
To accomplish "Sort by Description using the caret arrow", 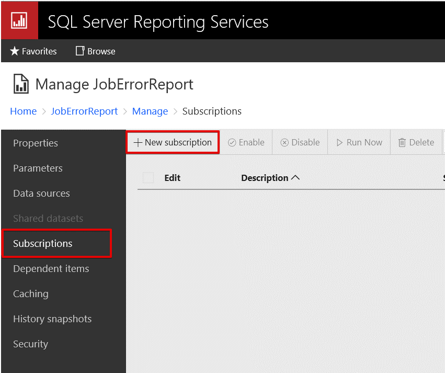I will (295, 178).
